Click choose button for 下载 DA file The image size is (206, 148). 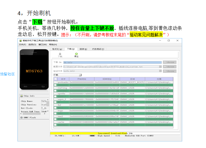point(170,62)
